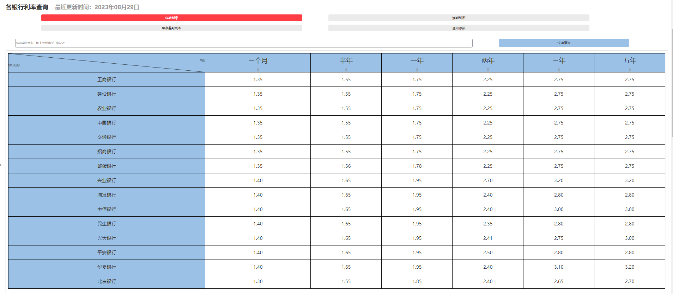Image resolution: width=673 pixels, height=294 pixels.
Task: Select the 中国银行 row name
Action: [x=107, y=123]
